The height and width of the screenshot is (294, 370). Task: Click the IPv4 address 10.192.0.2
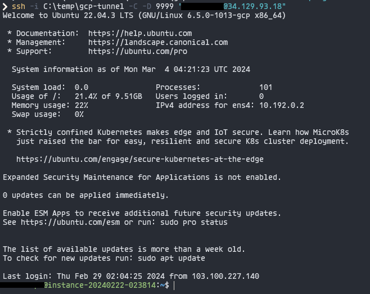tap(281, 105)
